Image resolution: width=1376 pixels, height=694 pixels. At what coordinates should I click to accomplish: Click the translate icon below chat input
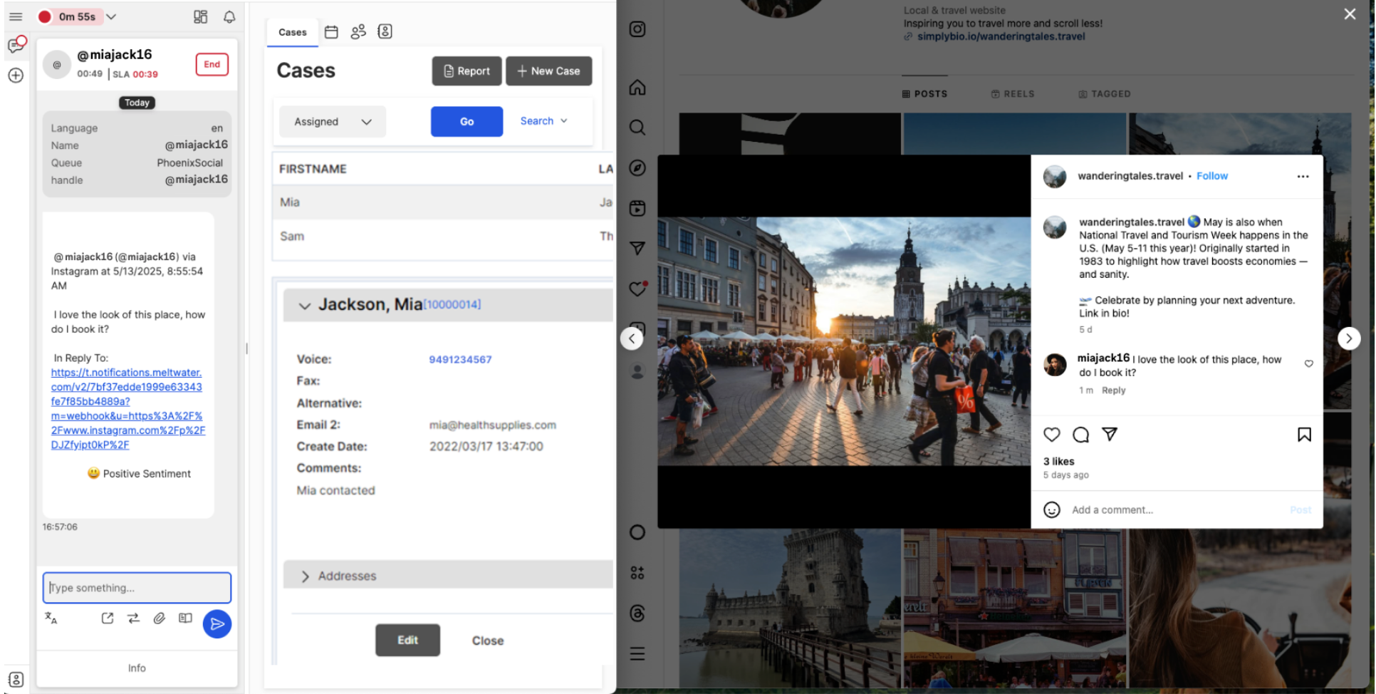pos(51,618)
